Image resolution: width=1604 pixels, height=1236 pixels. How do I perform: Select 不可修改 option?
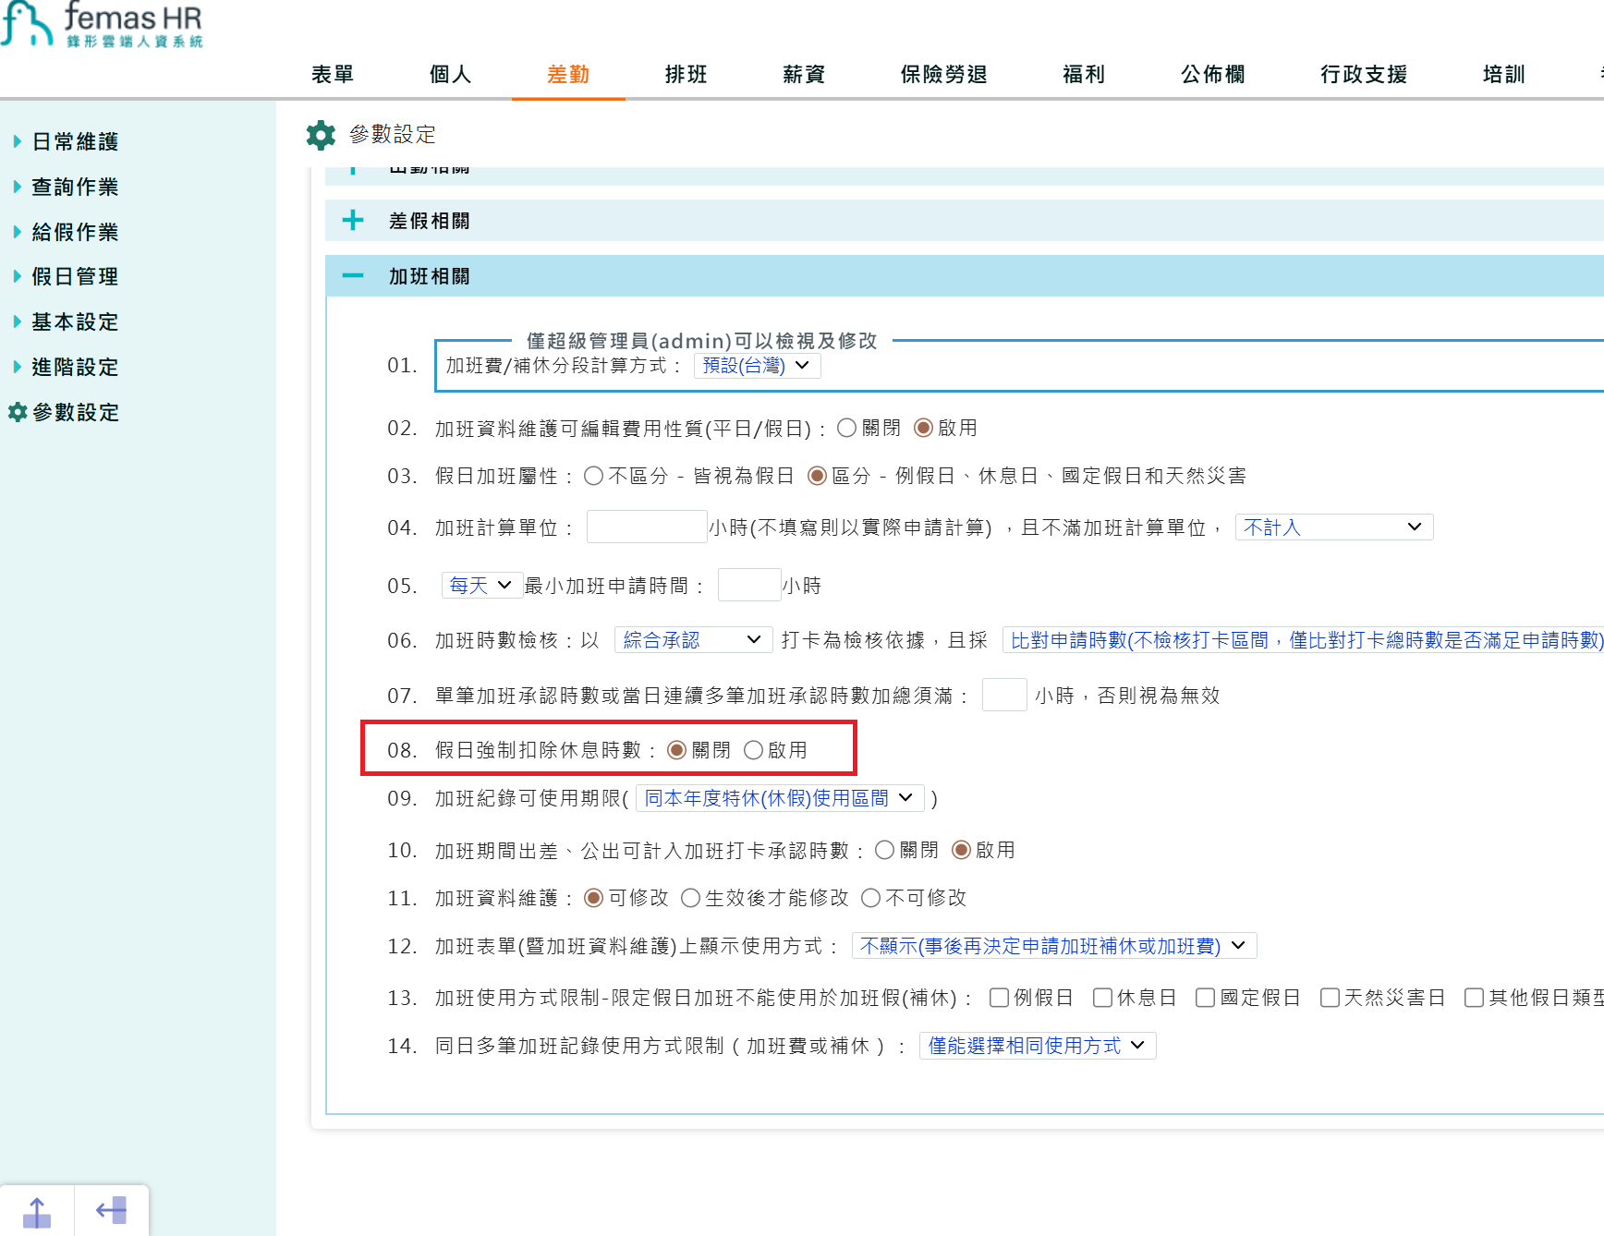click(x=870, y=898)
